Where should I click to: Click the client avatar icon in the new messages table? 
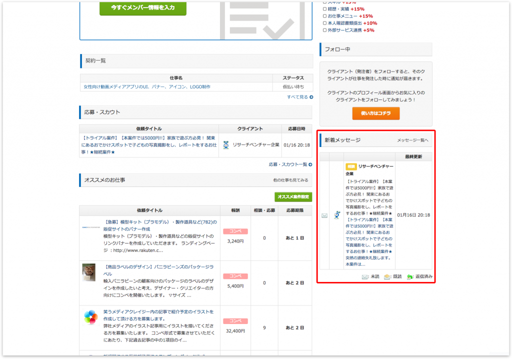337,215
